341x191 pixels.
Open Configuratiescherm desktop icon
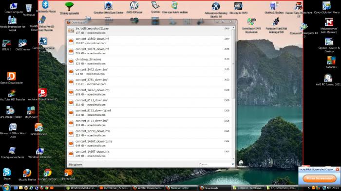12,153
